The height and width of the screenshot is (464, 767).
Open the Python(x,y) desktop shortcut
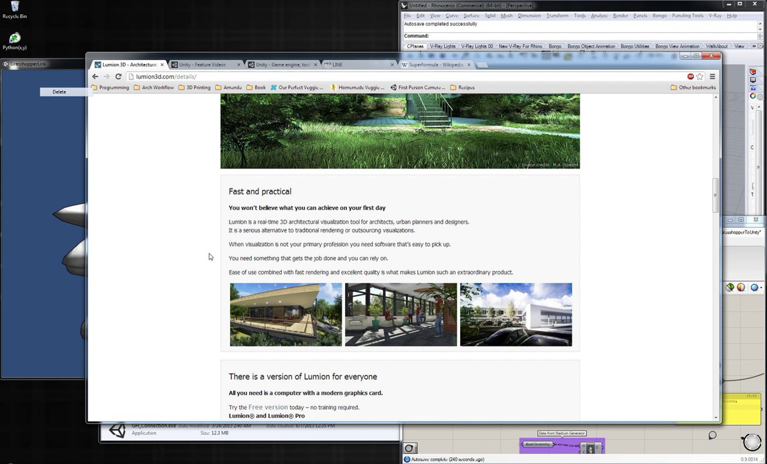pos(15,41)
